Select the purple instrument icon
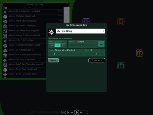 (x=86, y=21)
